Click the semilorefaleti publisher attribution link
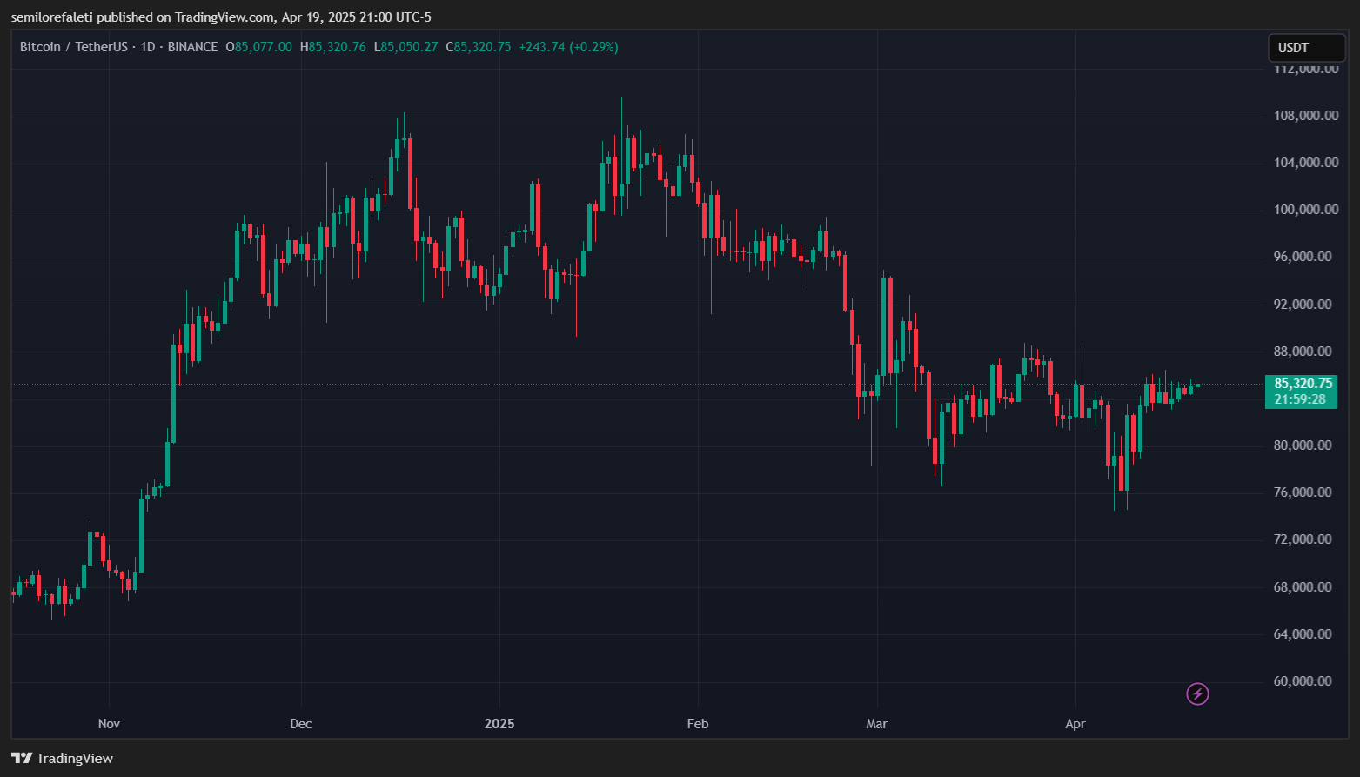Viewport: 1360px width, 777px height. click(50, 17)
